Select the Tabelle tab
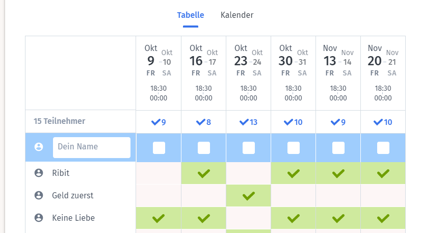The width and height of the screenshot is (421, 233). point(190,15)
